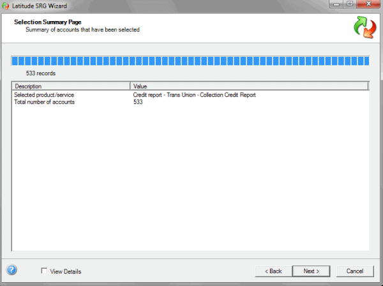The image size is (383, 286).
Task: Enable the View Details checkbox
Action: coord(44,271)
